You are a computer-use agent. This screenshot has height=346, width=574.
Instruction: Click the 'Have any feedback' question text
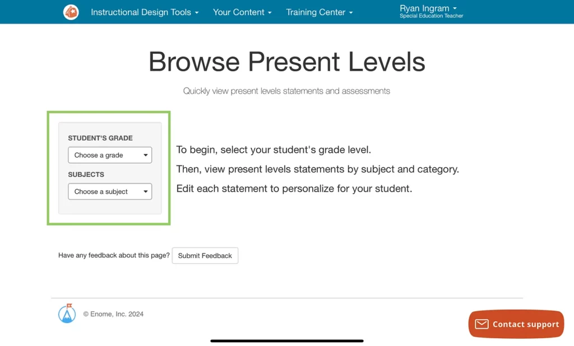[x=114, y=255]
